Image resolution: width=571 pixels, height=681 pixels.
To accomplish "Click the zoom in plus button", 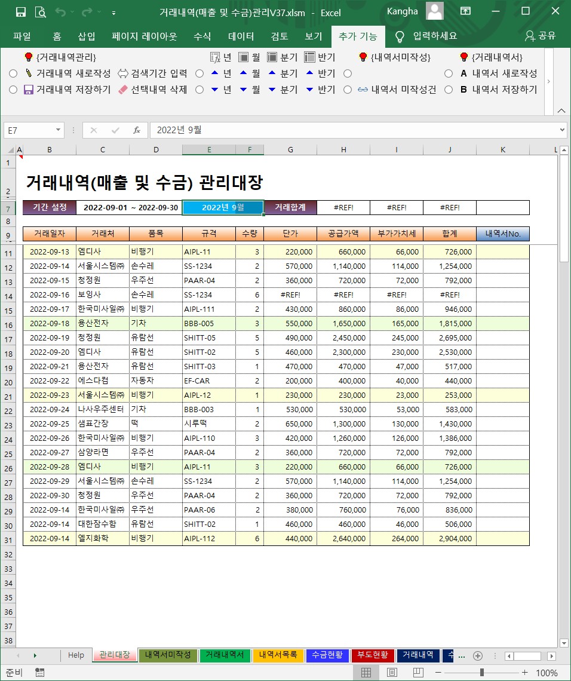I will [524, 672].
